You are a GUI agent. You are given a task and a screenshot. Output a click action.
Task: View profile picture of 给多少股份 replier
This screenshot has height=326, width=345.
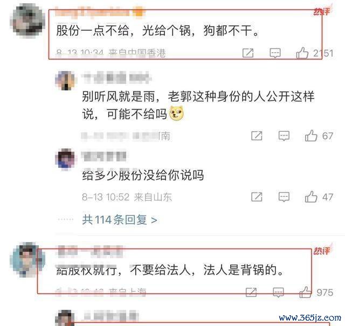pos(65,159)
